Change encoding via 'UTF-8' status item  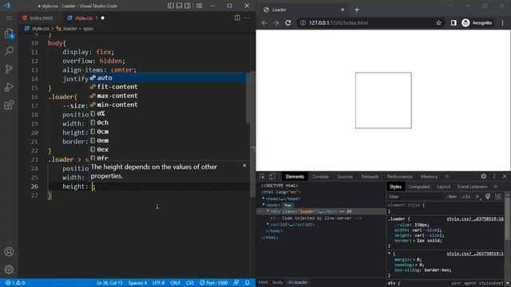click(x=159, y=283)
